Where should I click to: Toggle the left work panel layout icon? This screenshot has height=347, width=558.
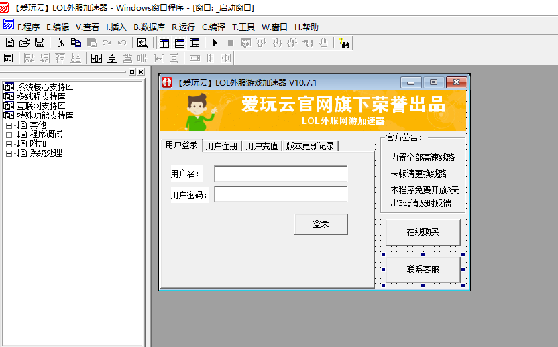click(x=164, y=43)
